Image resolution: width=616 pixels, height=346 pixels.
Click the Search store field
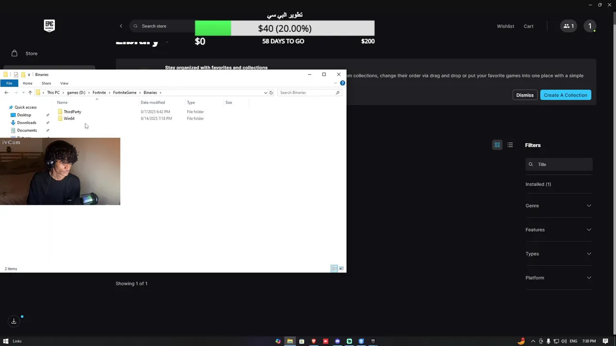click(162, 26)
